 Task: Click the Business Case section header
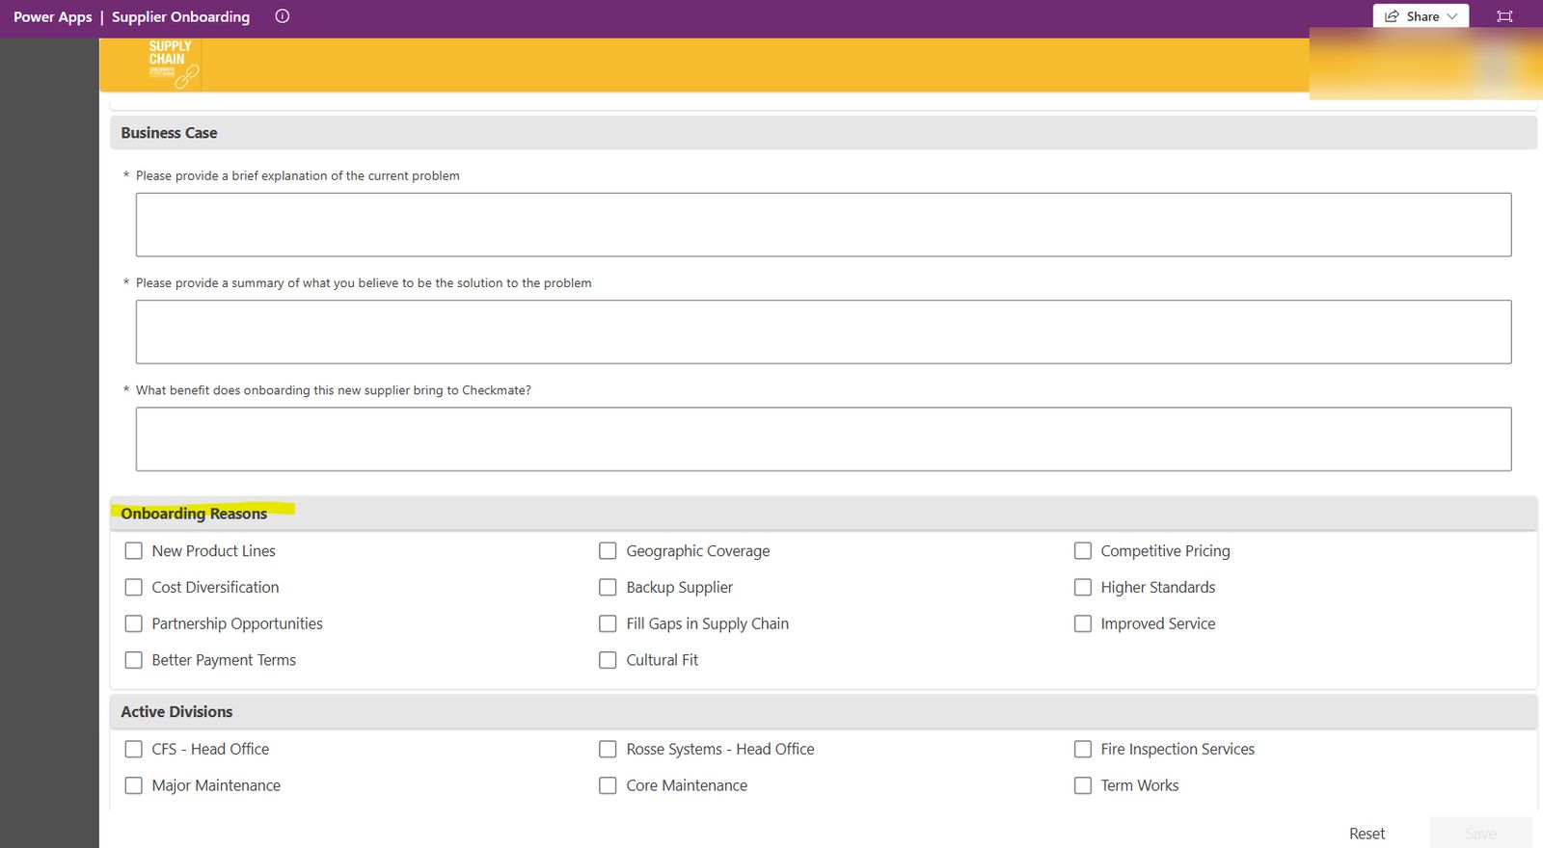tap(823, 133)
